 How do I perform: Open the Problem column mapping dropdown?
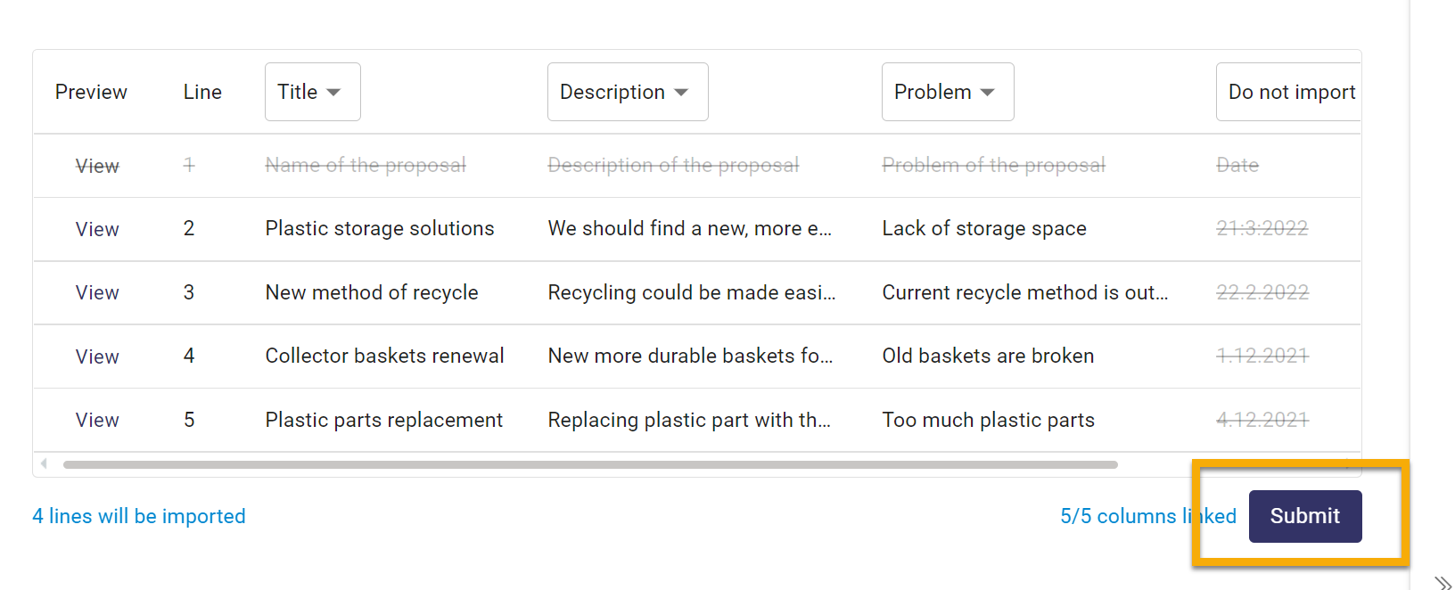tap(948, 92)
